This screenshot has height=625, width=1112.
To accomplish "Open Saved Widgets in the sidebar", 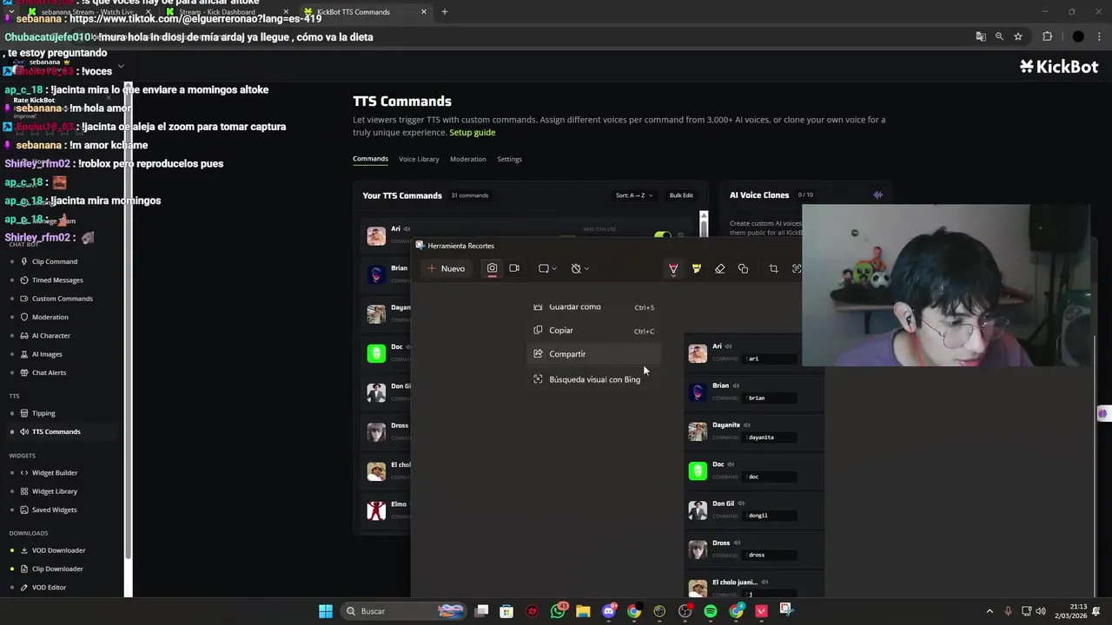I will (54, 510).
